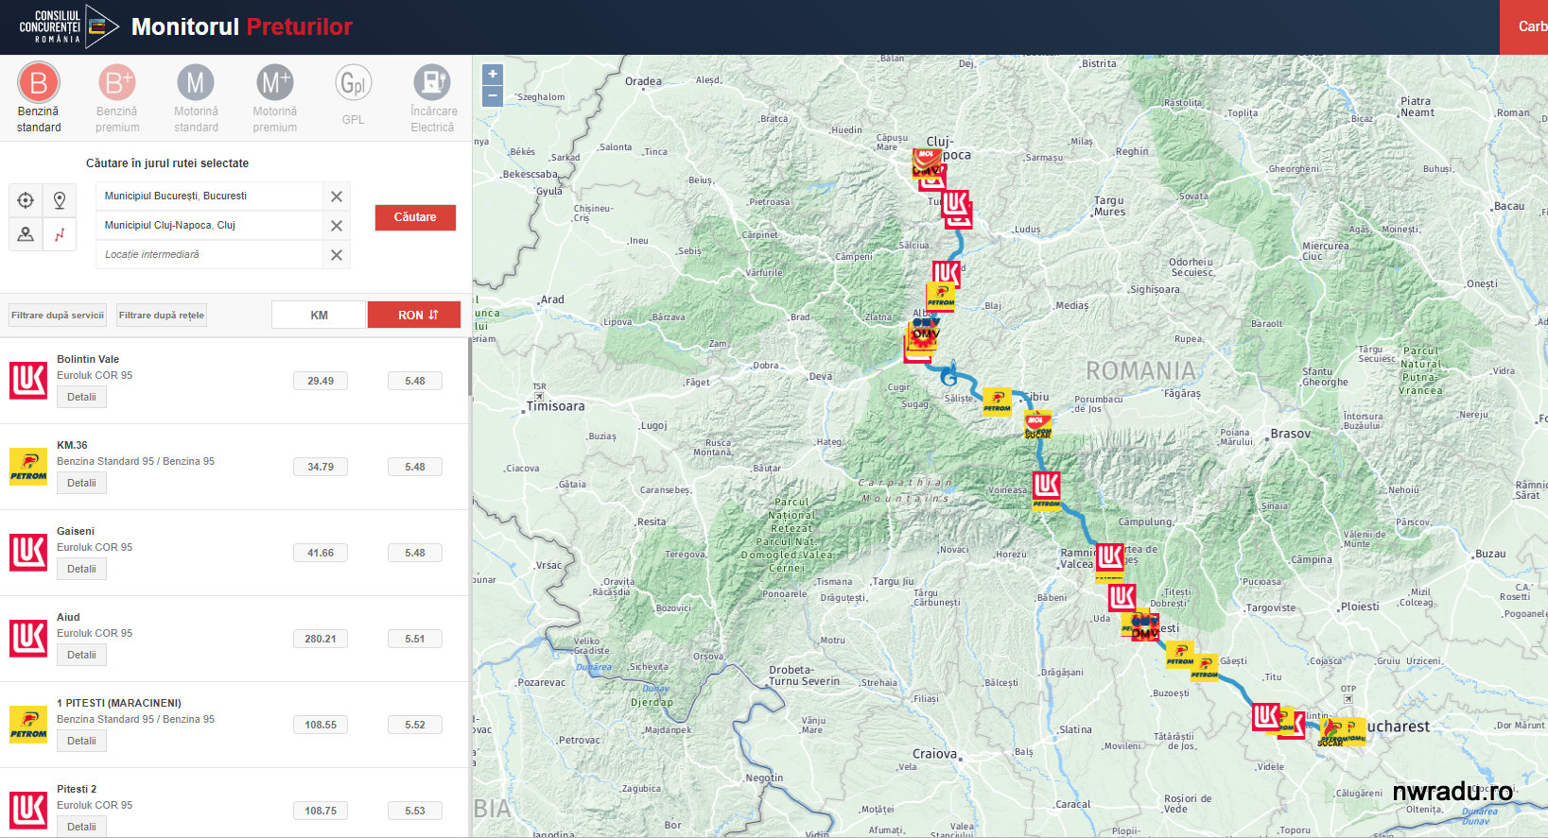Open Filtrare după servicii filter
The image size is (1548, 838).
tap(58, 316)
